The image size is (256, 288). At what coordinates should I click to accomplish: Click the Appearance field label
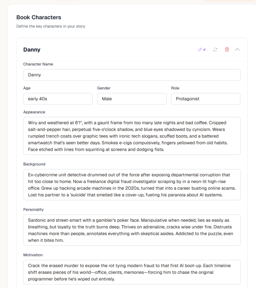(x=34, y=112)
